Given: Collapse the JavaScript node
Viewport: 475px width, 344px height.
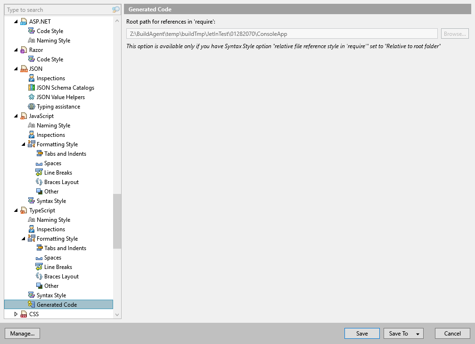Looking at the screenshot, I should click(16, 116).
